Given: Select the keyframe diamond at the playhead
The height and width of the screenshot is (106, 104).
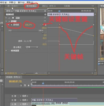Looking at the screenshot, I should pos(59,25).
